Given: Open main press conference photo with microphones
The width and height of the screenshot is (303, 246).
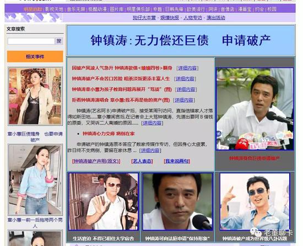Looking at the screenshot, I should [x=255, y=109].
